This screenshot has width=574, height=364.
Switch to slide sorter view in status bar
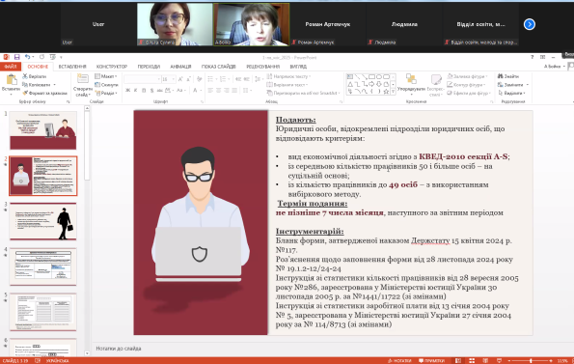tap(472, 361)
